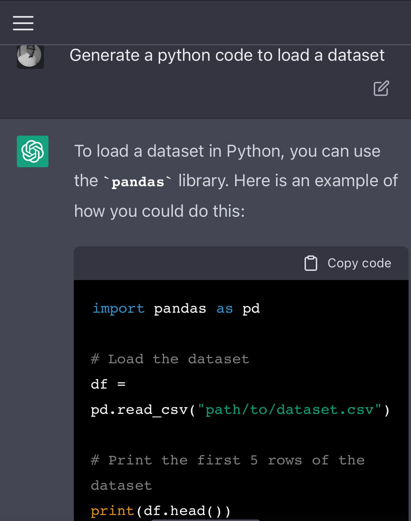Click the "df.head()" expression

[183, 510]
